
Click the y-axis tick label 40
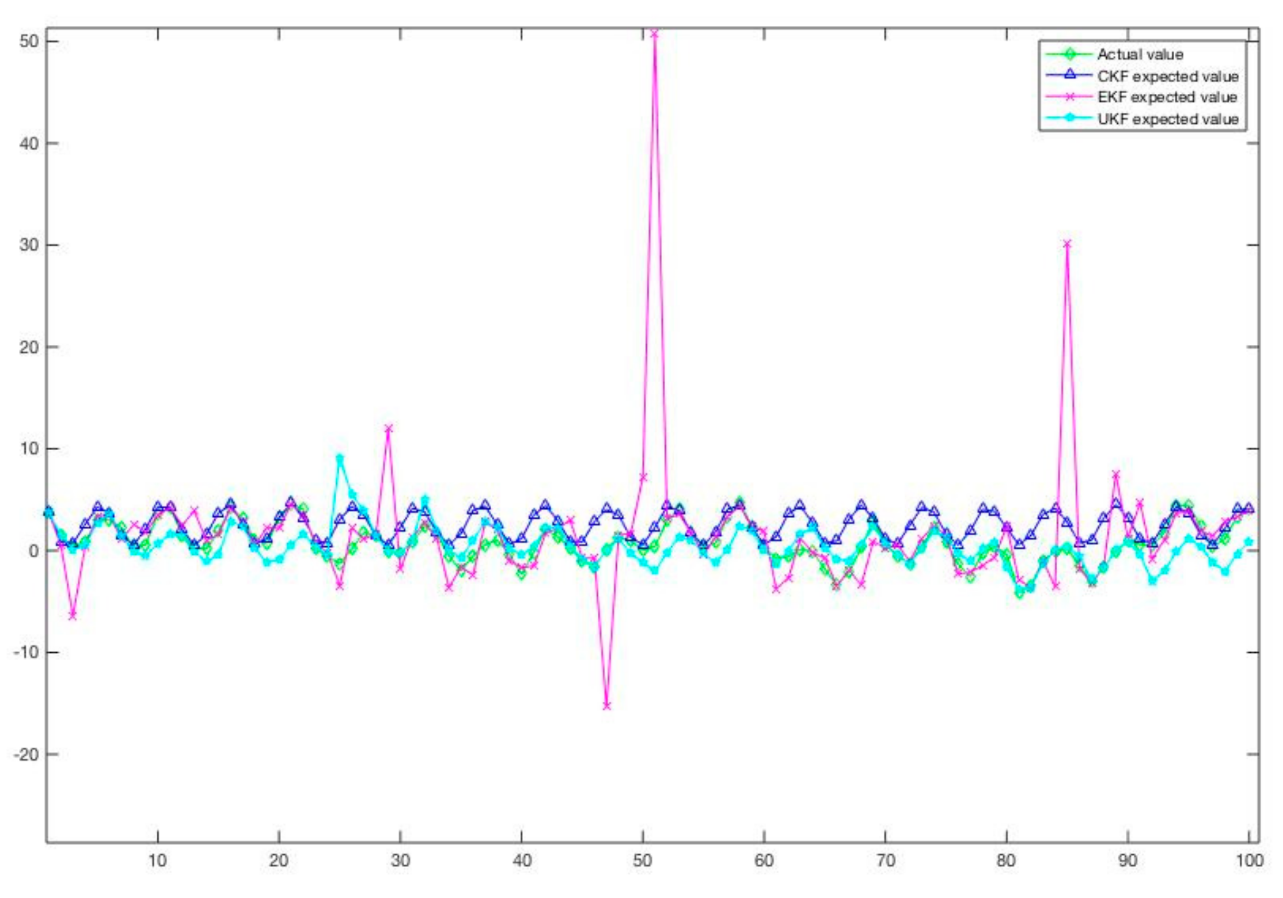pos(28,143)
